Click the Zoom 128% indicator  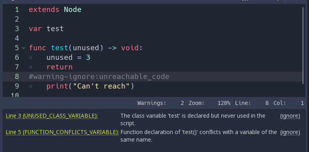coord(209,103)
